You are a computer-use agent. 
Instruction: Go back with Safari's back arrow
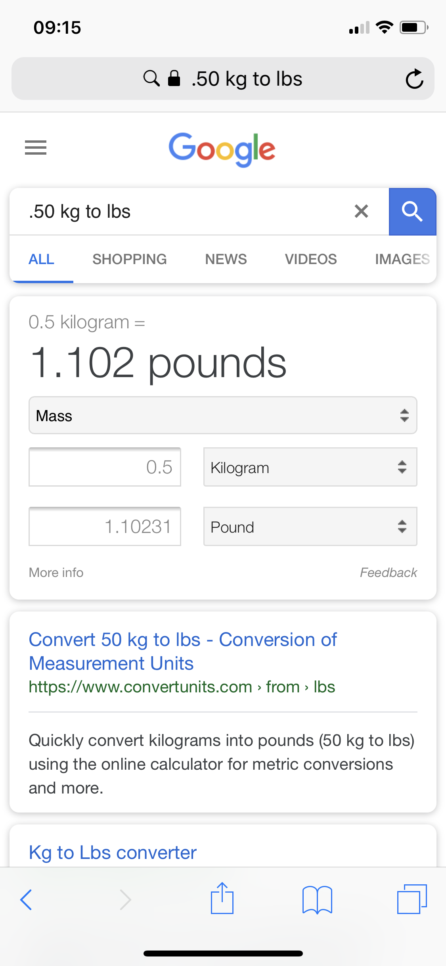[26, 899]
